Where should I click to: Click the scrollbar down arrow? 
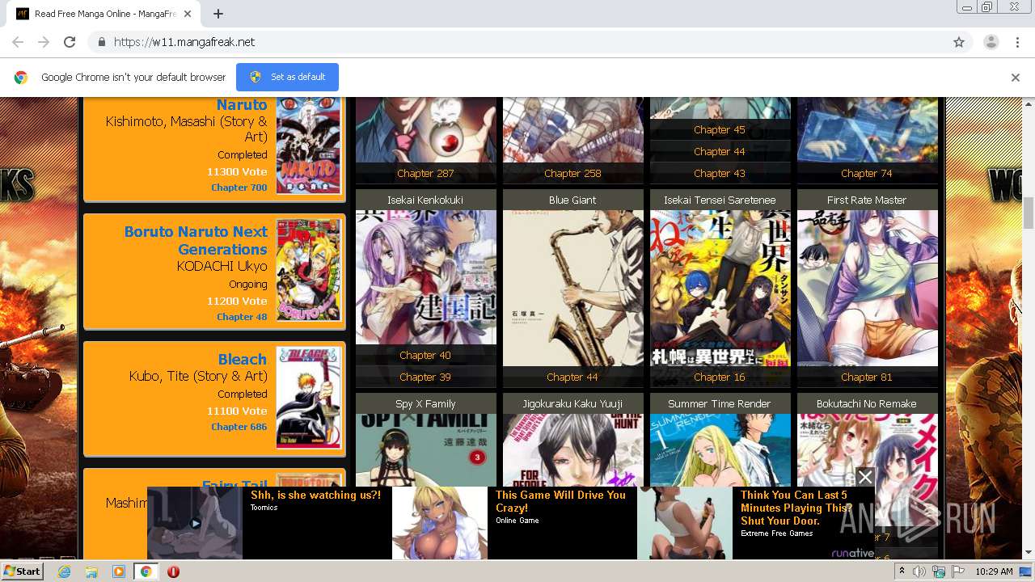pos(1029,552)
